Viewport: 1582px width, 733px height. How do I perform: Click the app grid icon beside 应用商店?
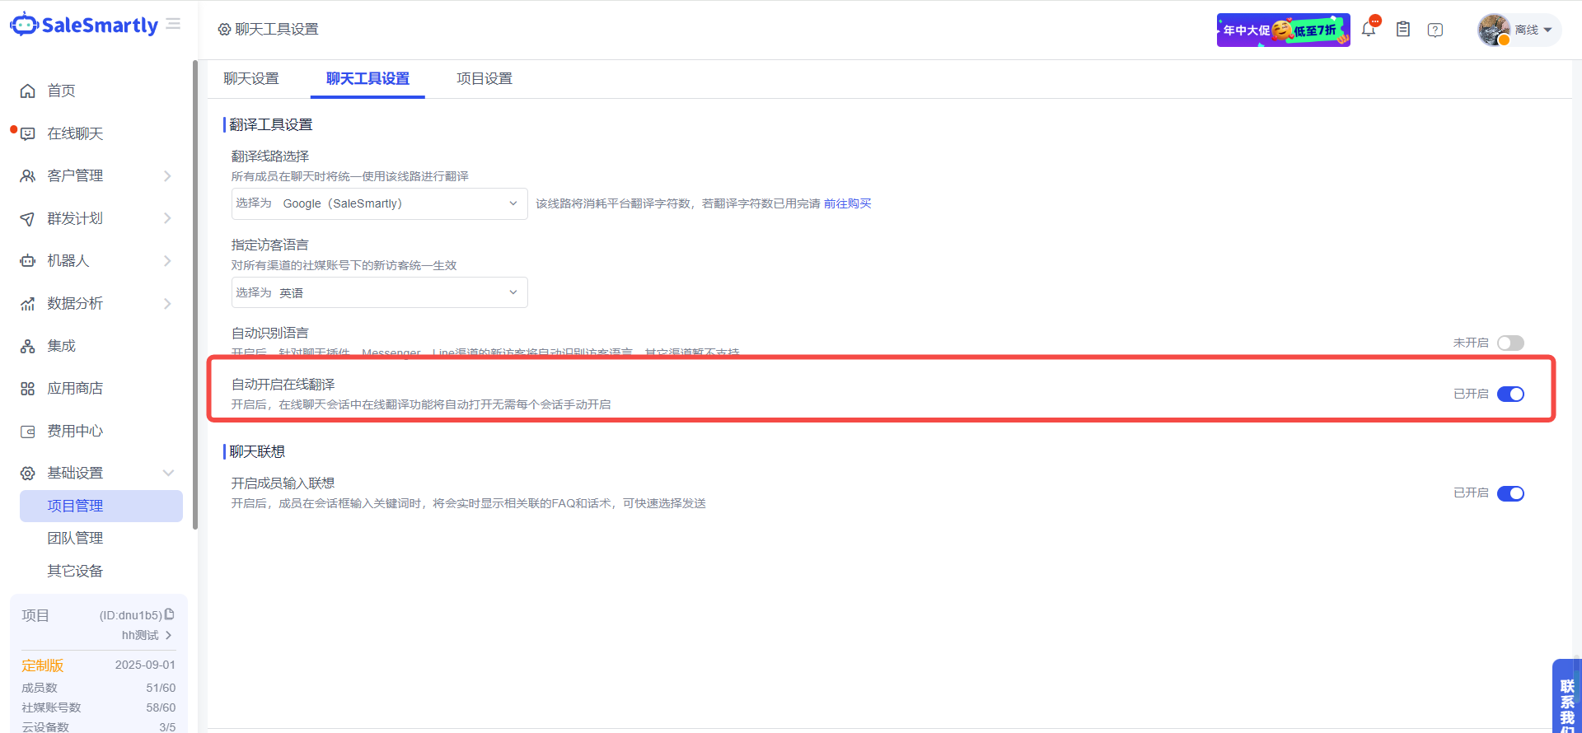click(28, 388)
